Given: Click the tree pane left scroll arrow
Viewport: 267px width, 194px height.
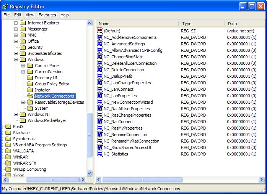Looking at the screenshot, I should tap(5, 180).
